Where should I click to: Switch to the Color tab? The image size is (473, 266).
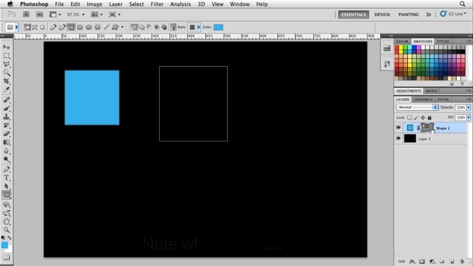[x=402, y=41]
